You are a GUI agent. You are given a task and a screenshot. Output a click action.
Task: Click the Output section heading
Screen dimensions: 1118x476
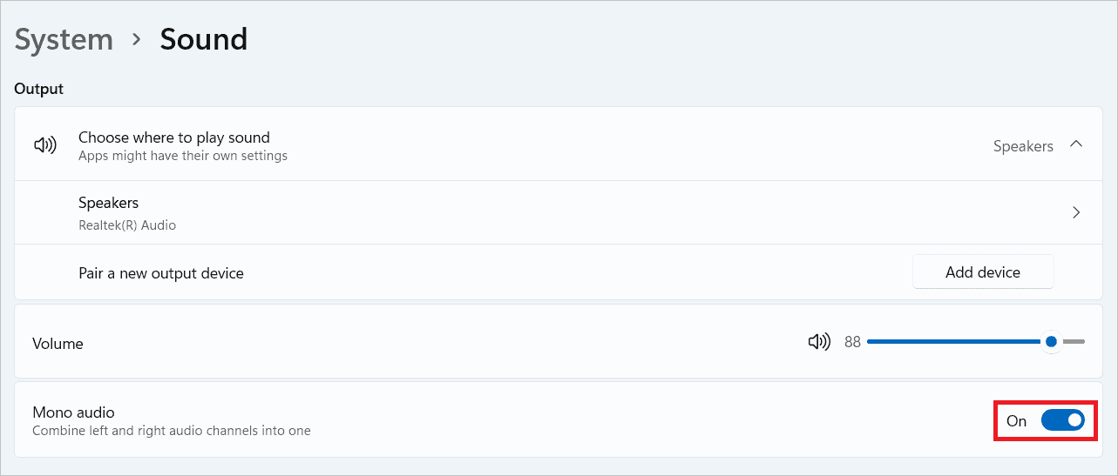pos(39,89)
